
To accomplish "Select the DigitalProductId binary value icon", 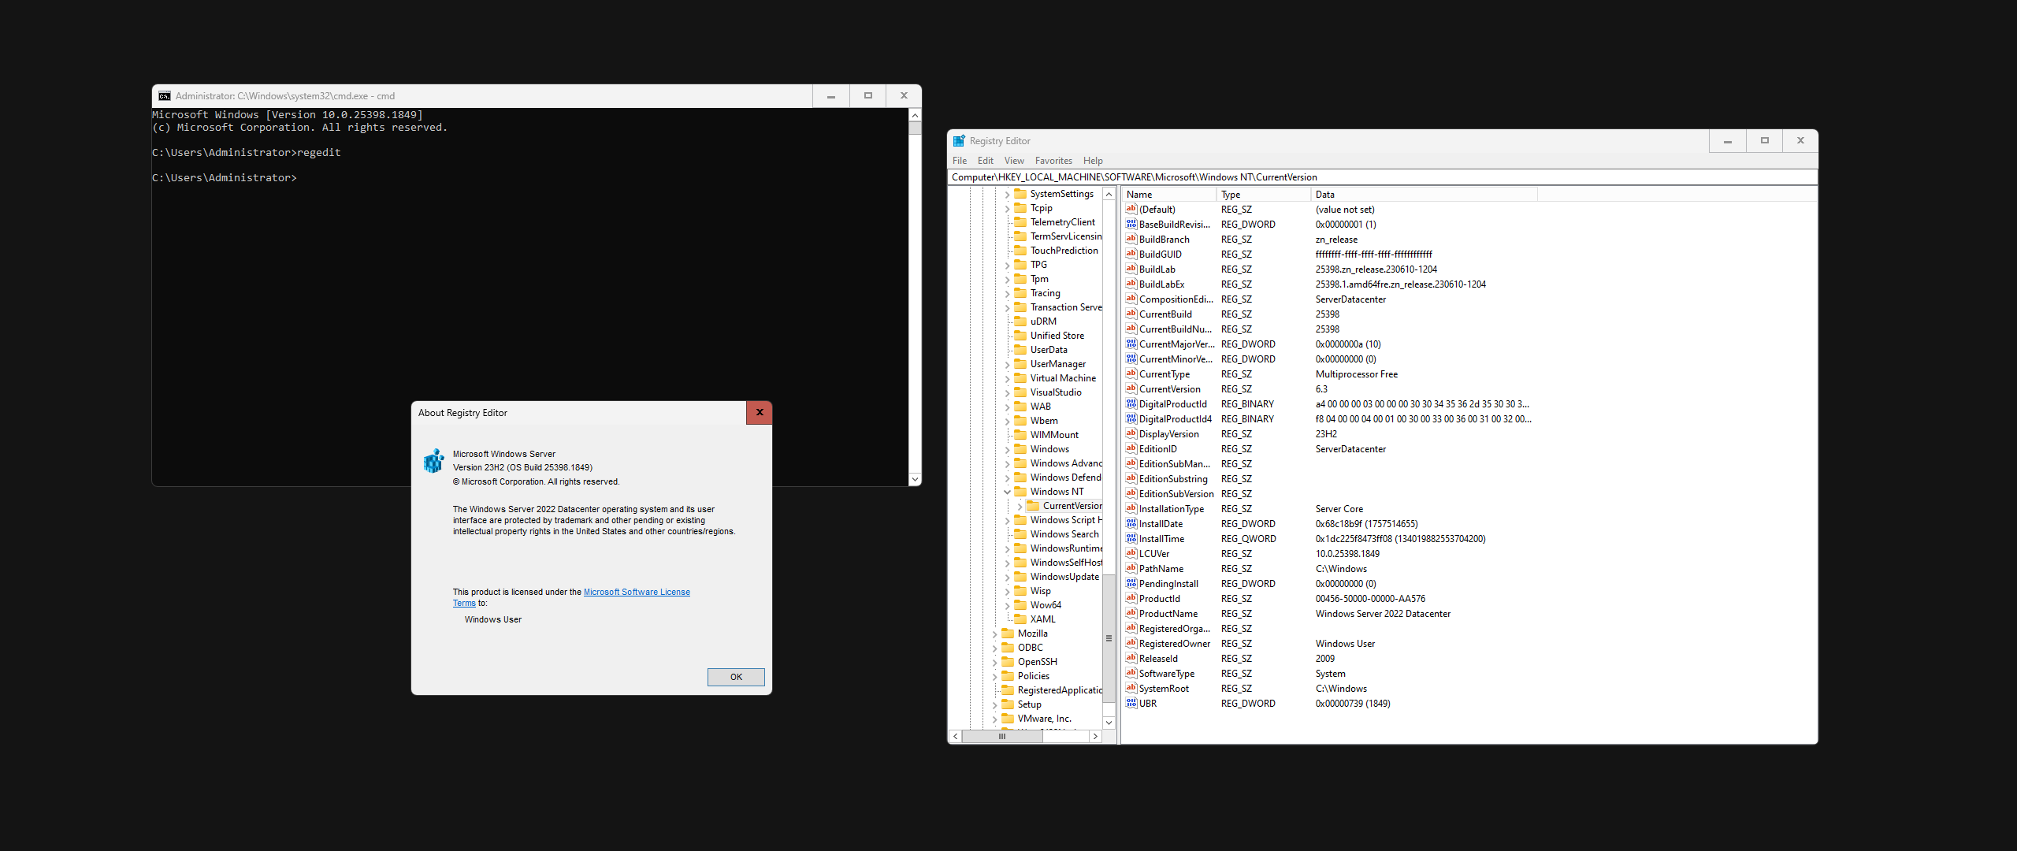I will pyautogui.click(x=1131, y=403).
